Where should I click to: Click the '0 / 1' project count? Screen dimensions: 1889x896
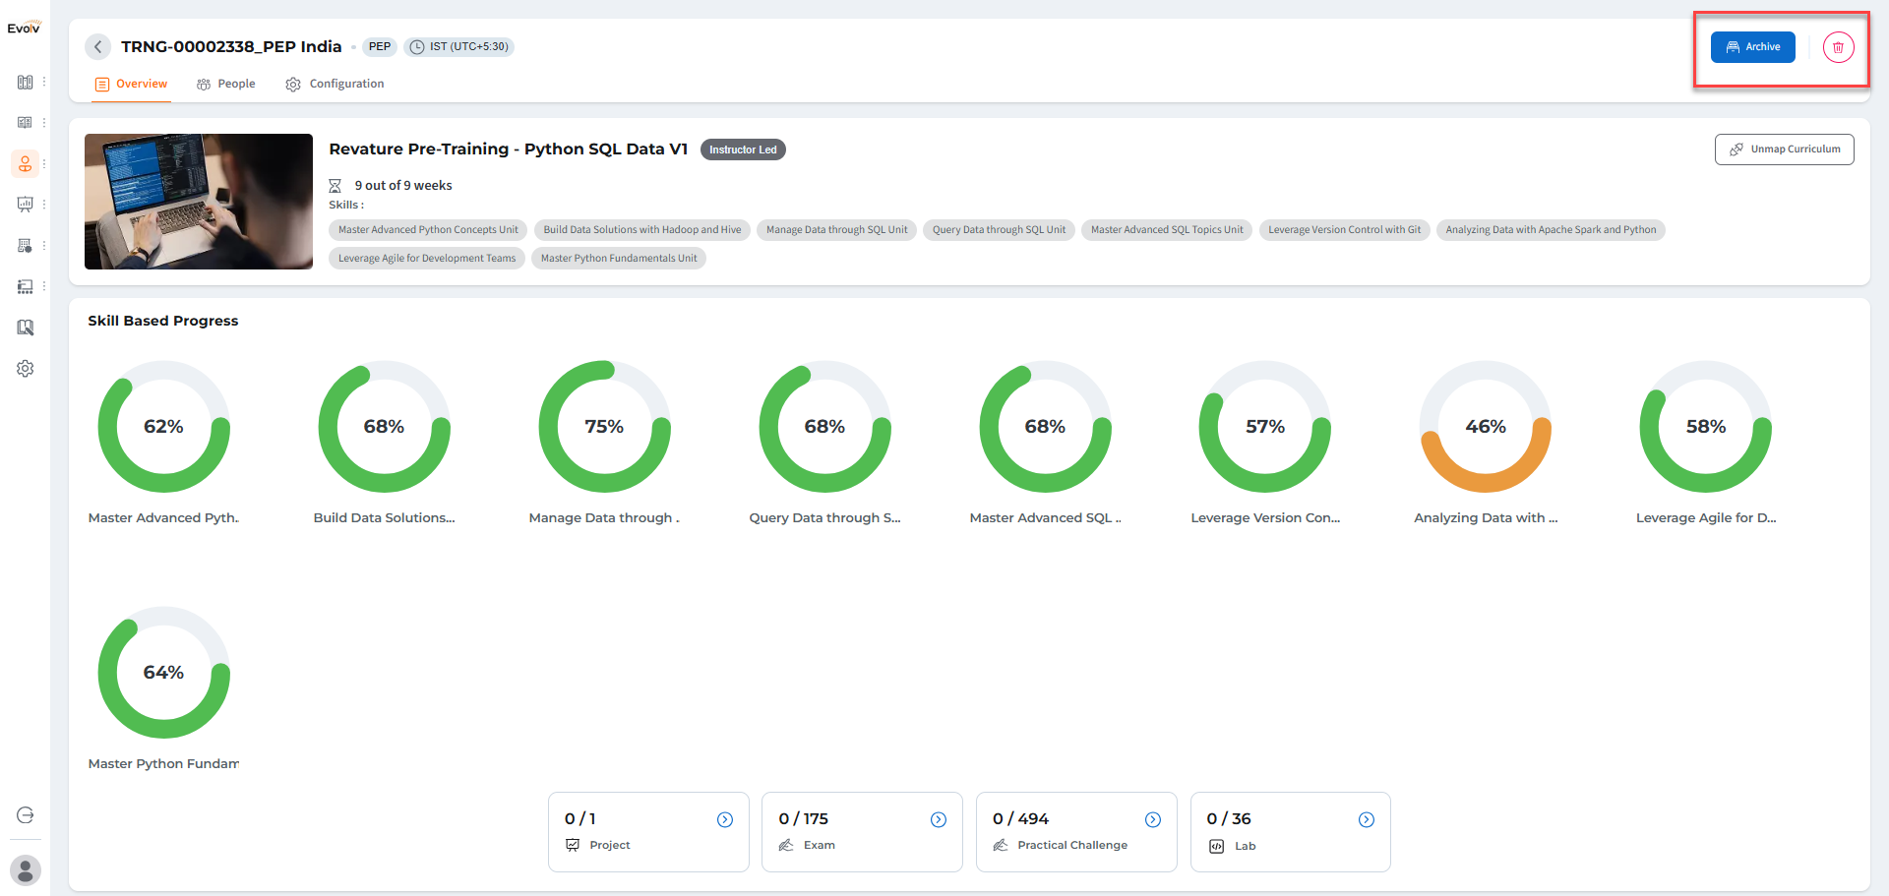click(580, 819)
